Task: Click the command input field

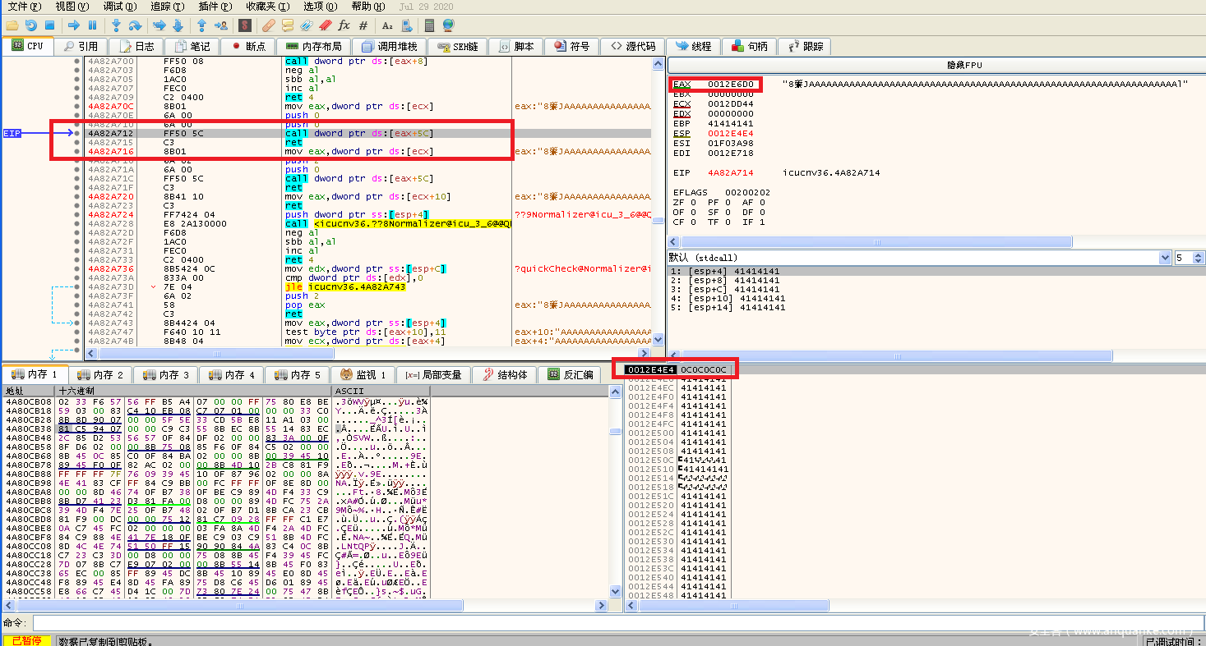Action: pos(575,624)
